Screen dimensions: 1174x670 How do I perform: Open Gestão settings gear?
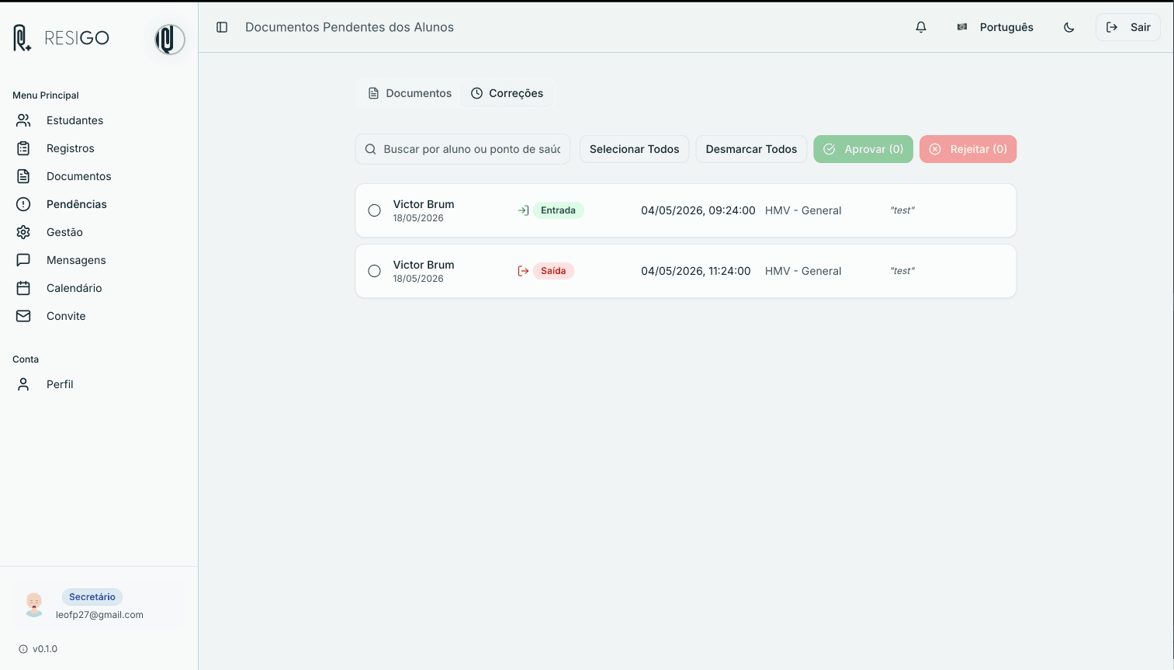23,232
